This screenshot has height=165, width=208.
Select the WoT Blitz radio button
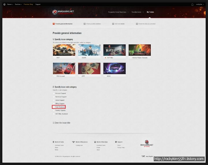coord(105,58)
